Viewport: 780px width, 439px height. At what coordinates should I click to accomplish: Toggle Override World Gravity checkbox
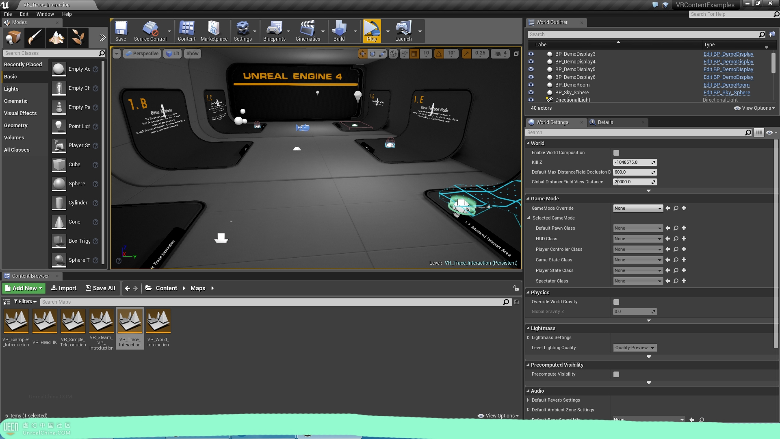click(x=616, y=302)
